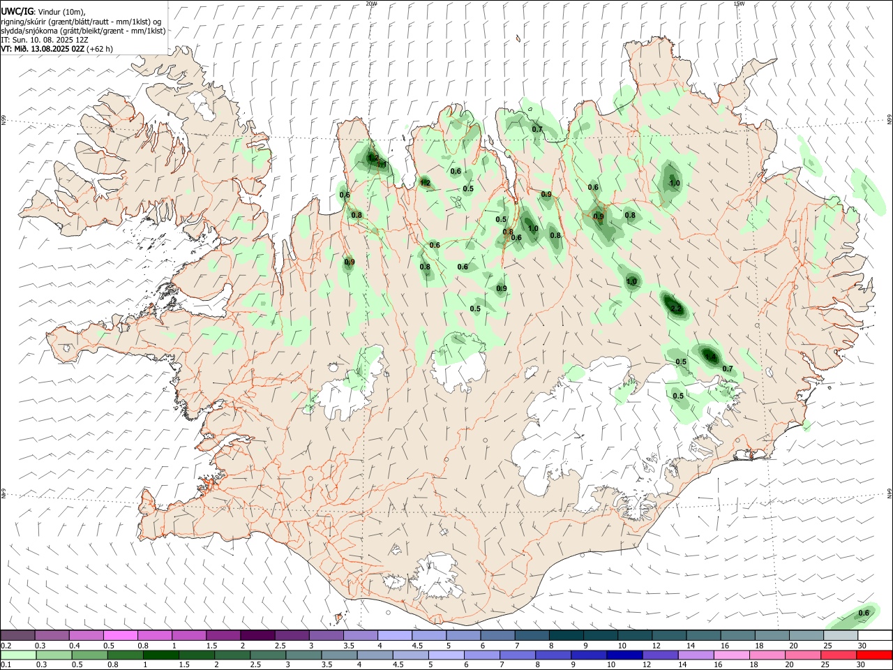Pick the bright red swatch at scale end
The height and width of the screenshot is (670, 893).
pos(873,655)
